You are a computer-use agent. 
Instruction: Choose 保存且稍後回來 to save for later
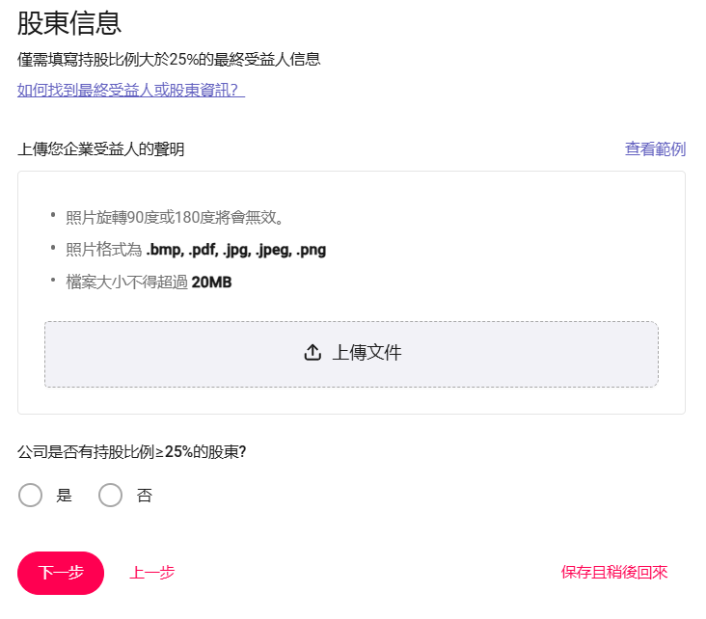(614, 573)
